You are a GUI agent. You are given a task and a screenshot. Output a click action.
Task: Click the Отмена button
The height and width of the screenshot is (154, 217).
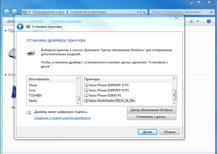click(170, 132)
